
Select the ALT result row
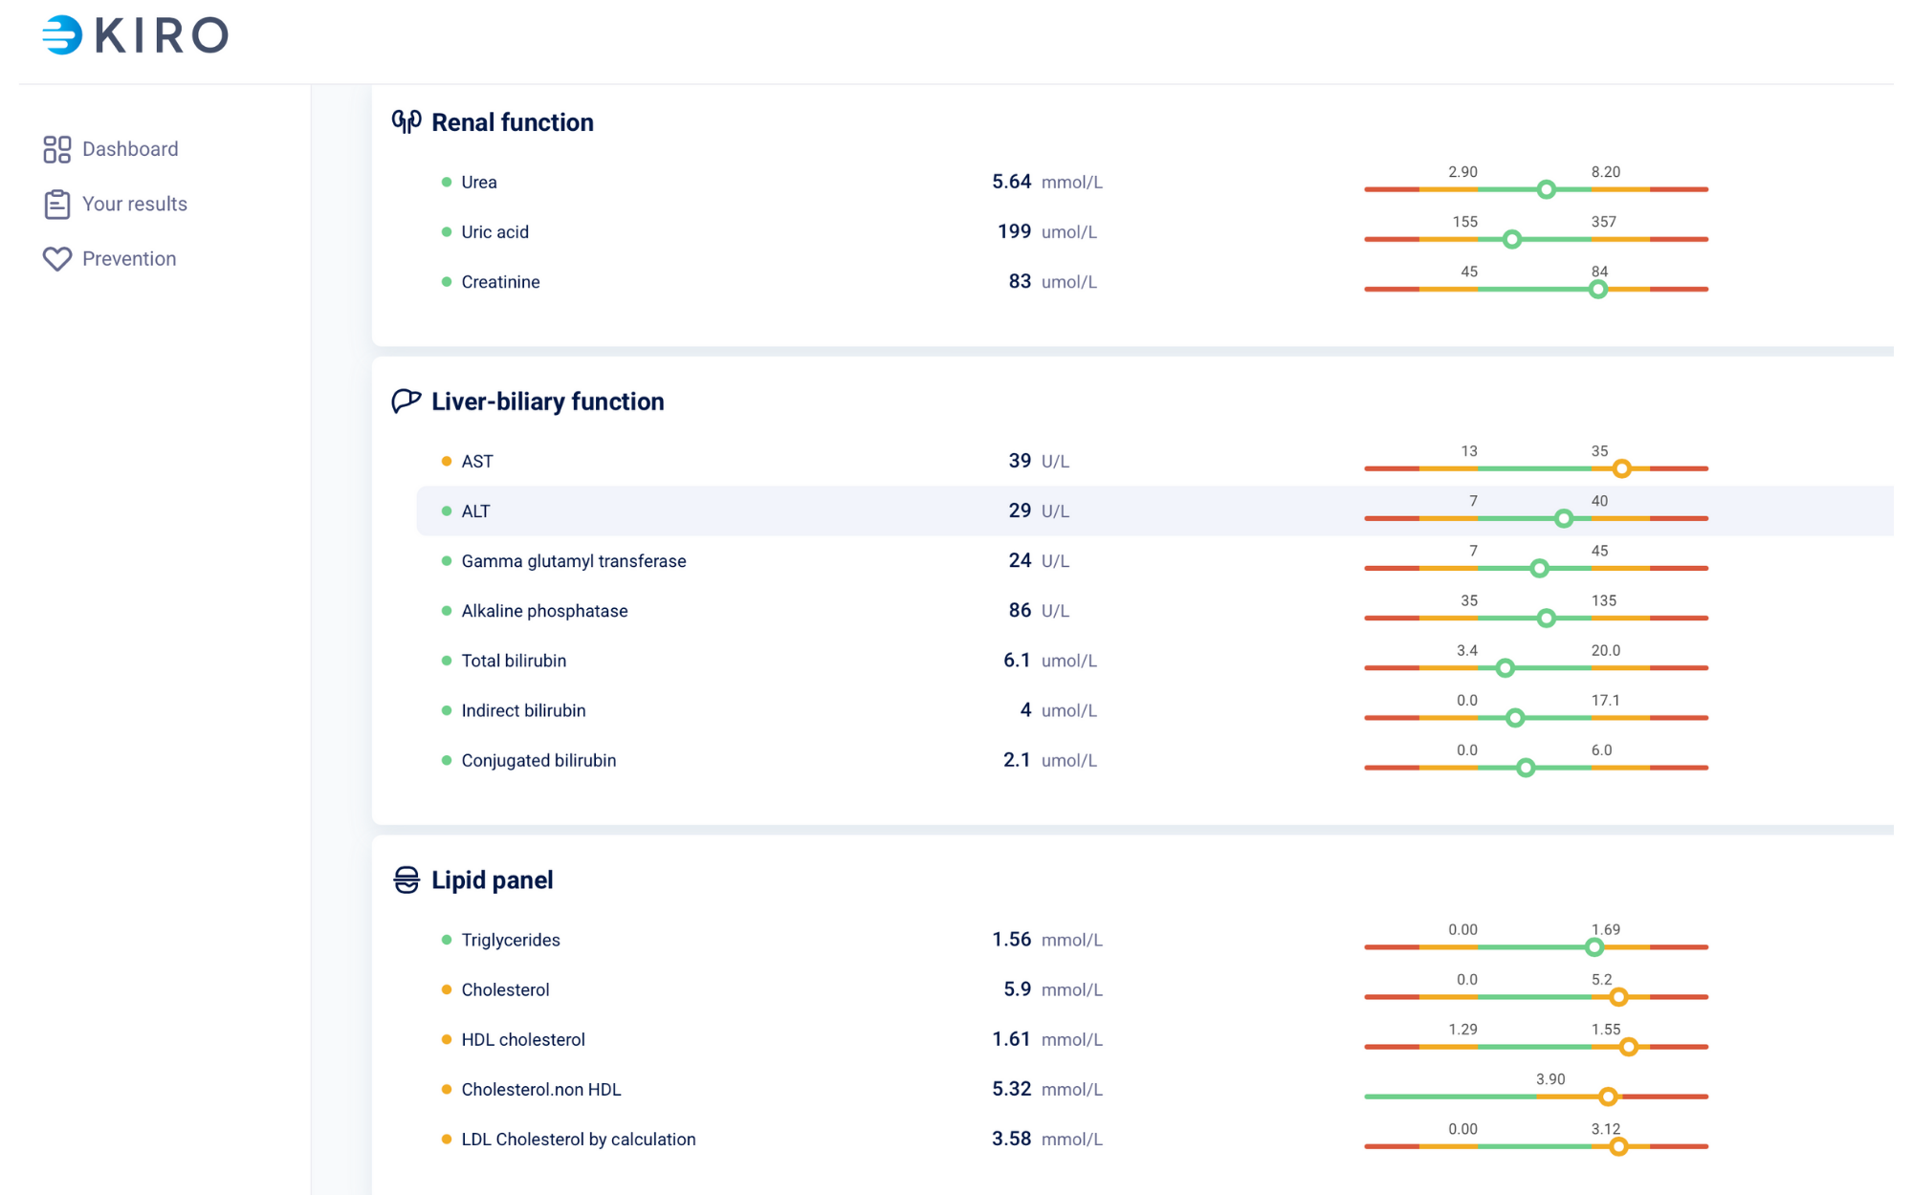point(475,511)
